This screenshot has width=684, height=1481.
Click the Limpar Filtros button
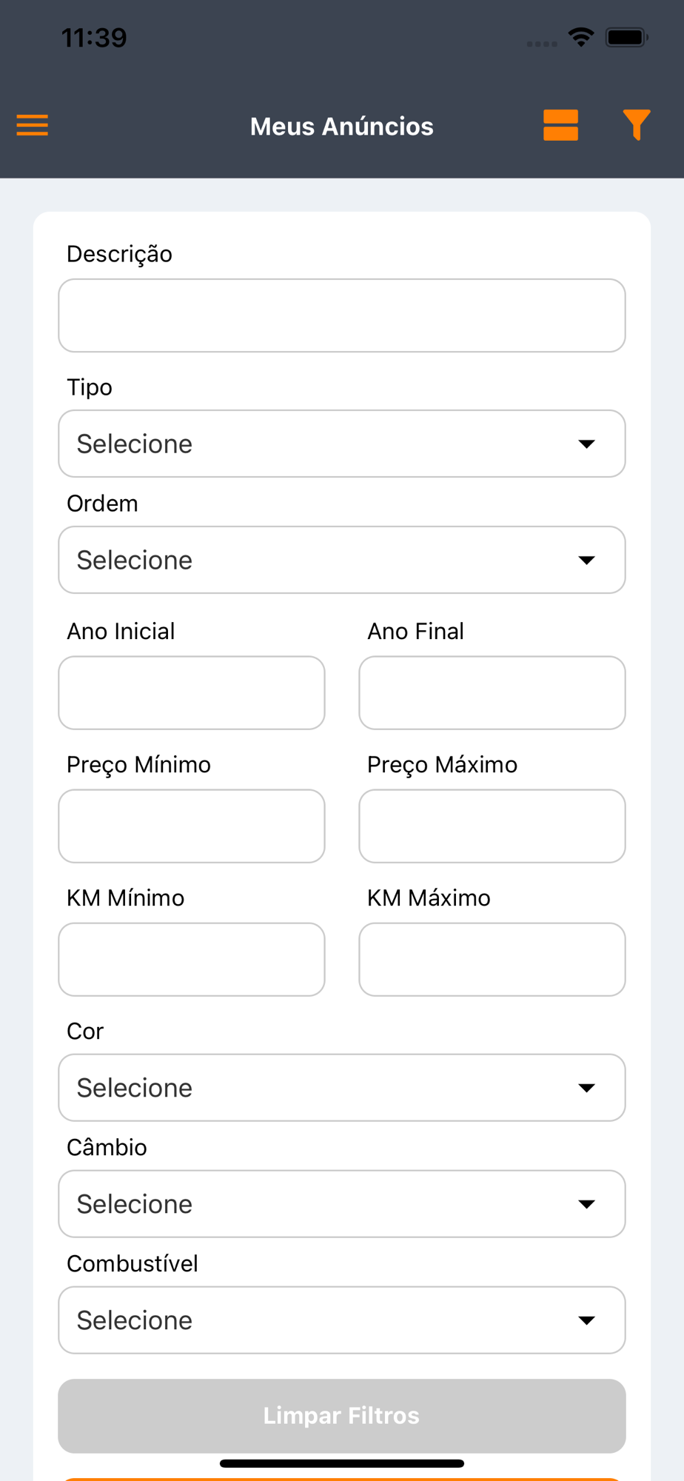pyautogui.click(x=342, y=1415)
